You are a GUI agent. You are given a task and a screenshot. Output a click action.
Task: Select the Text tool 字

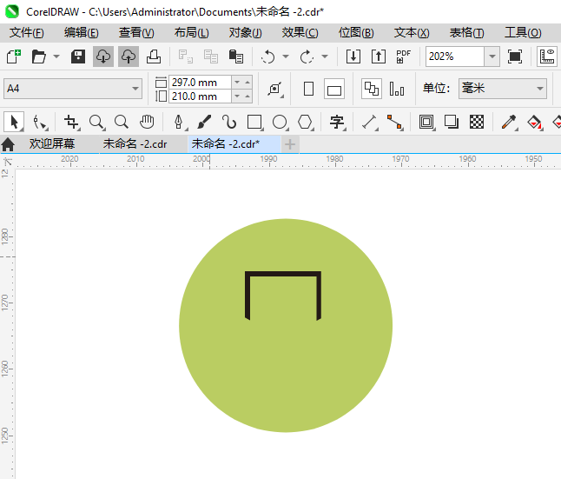click(337, 123)
